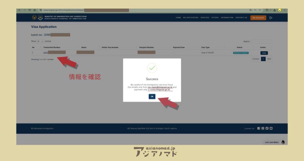The width and height of the screenshot is (304, 161).
Task: Open the MY APPLICATION menu item
Action: (x=191, y=17)
